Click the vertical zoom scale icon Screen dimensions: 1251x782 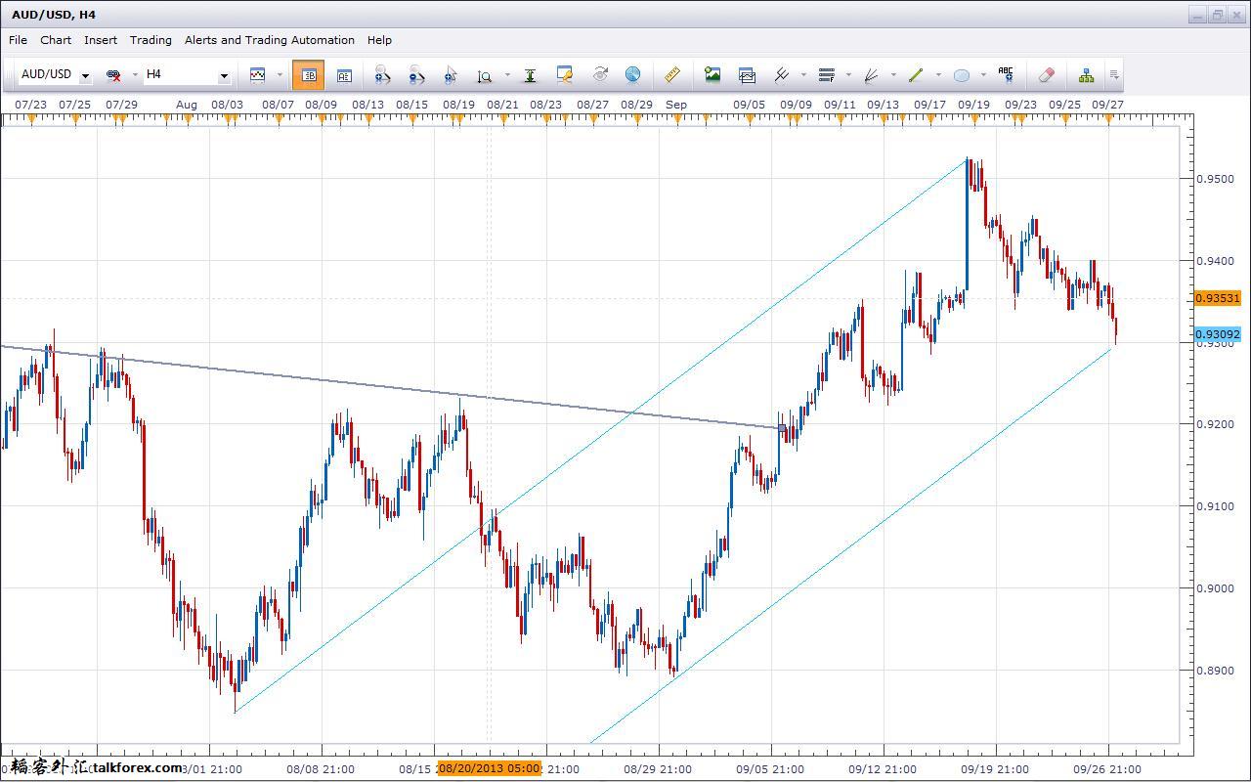click(x=485, y=75)
